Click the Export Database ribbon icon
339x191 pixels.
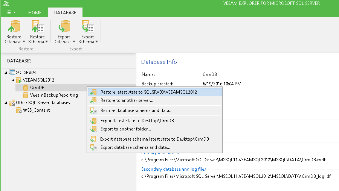[64, 27]
